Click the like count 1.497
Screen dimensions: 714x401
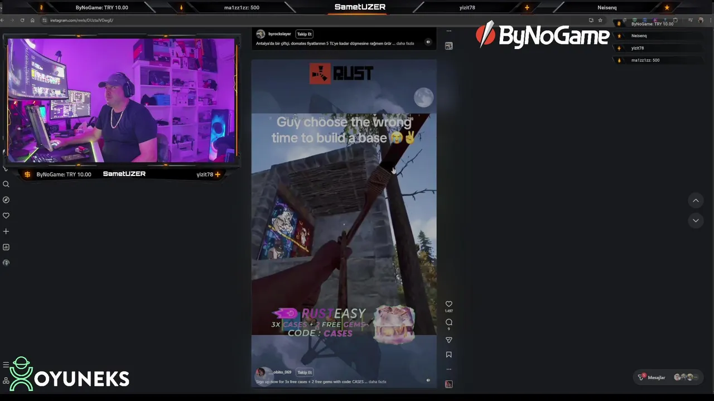tap(448, 311)
